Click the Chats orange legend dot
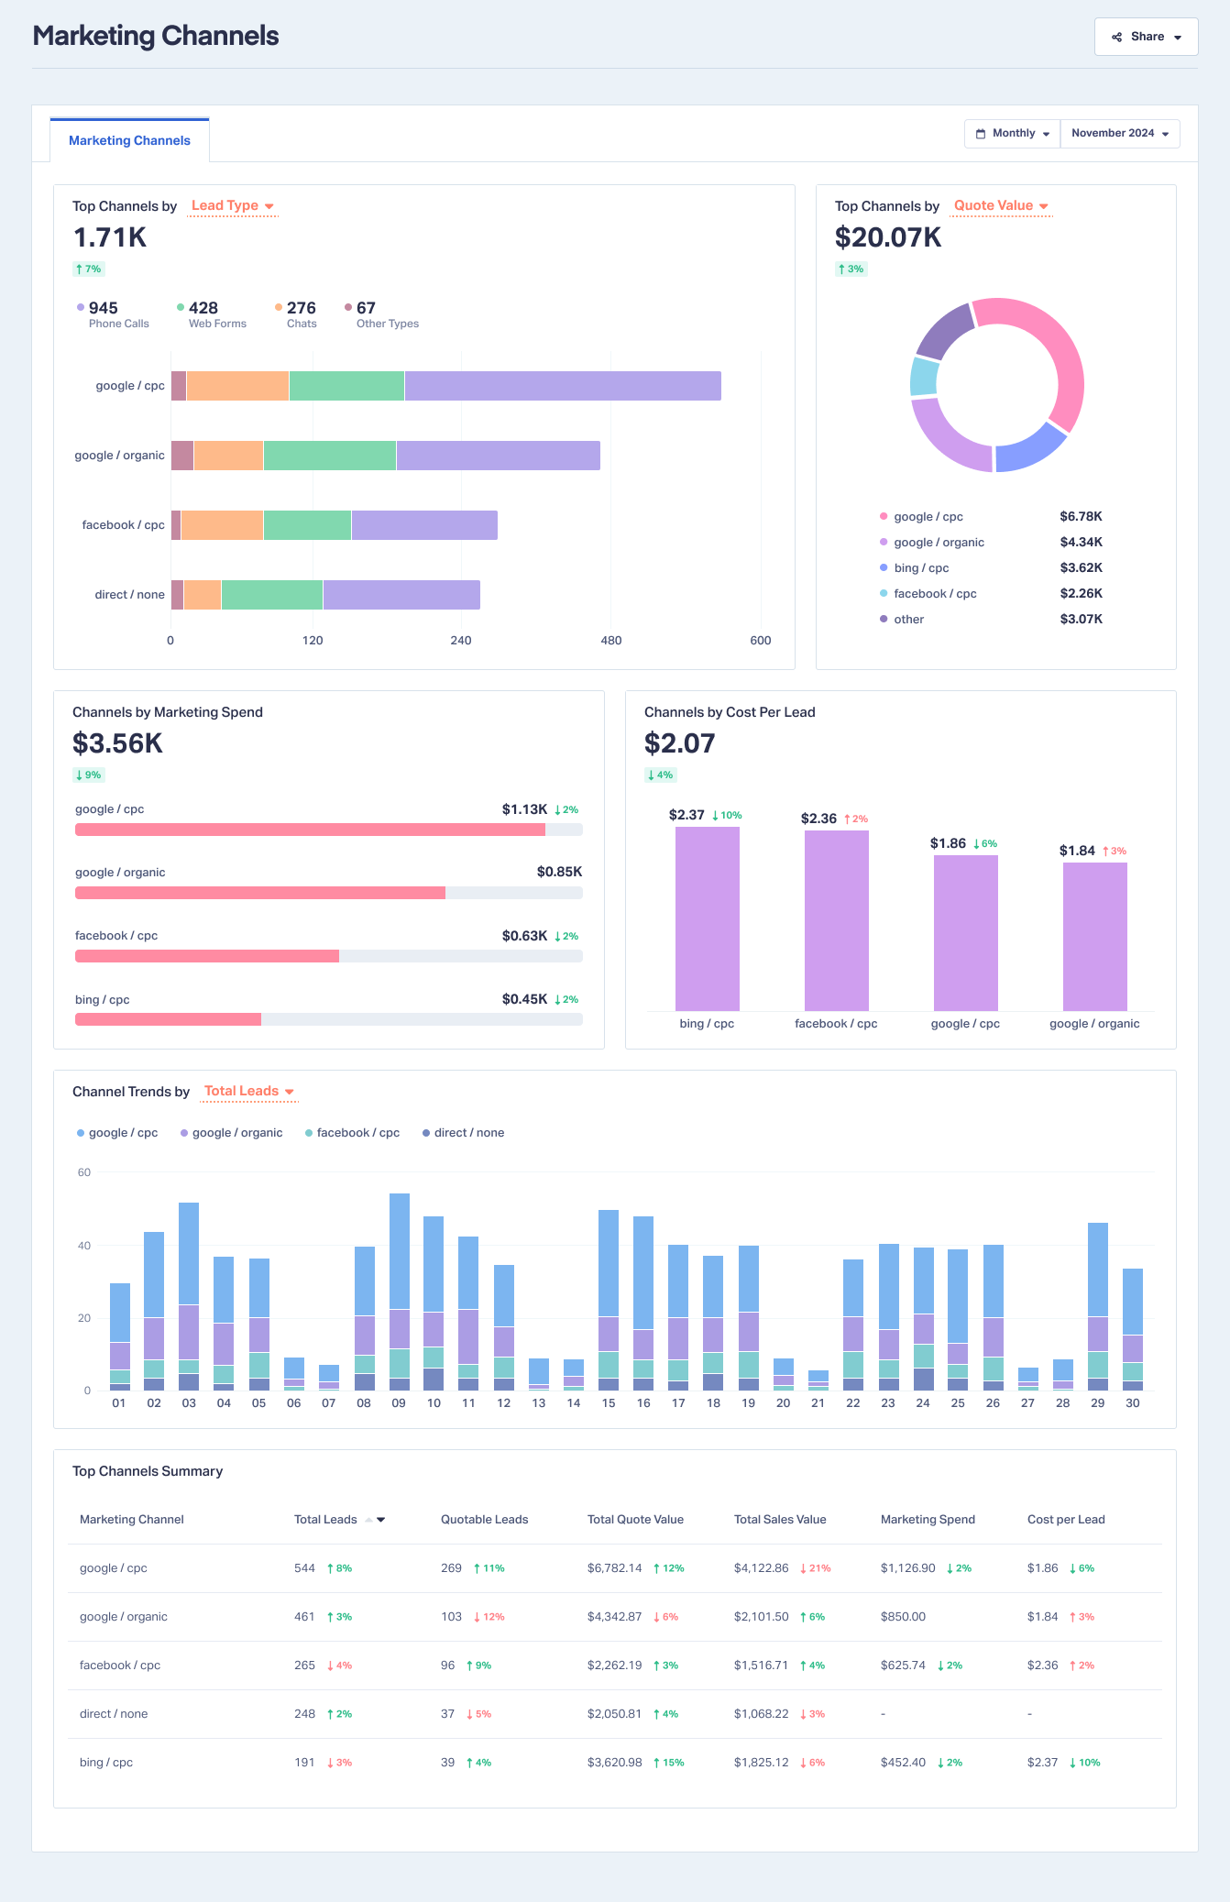Viewport: 1230px width, 1902px height. coord(279,308)
